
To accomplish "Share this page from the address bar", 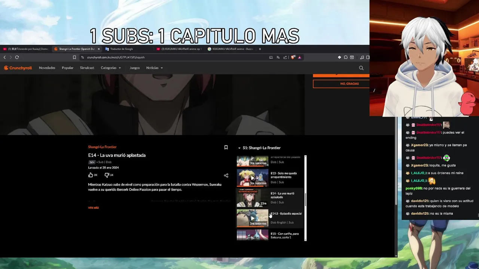I will [x=285, y=57].
